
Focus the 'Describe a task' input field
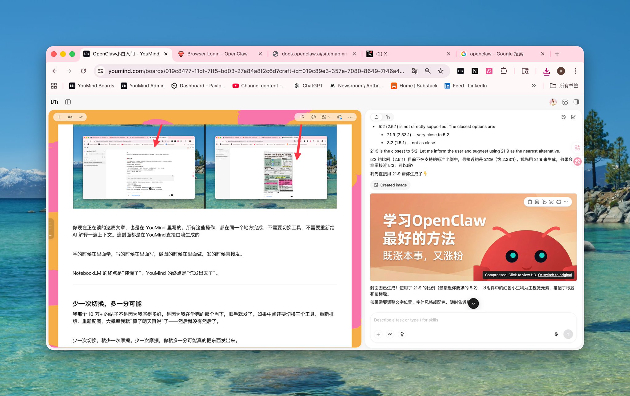(473, 320)
